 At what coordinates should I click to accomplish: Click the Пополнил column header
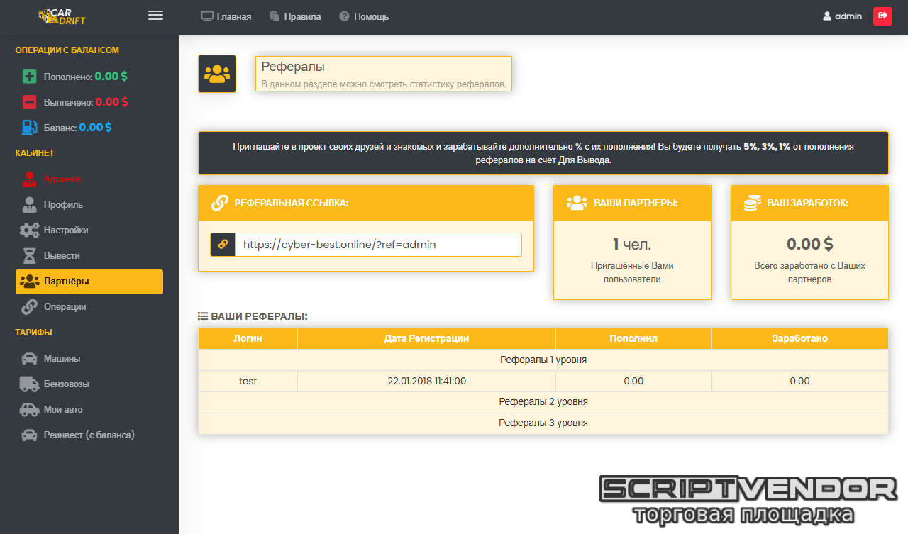(x=633, y=338)
